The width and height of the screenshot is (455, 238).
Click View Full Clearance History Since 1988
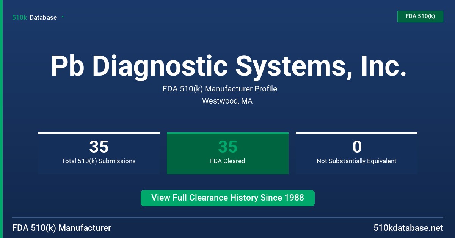(227, 198)
